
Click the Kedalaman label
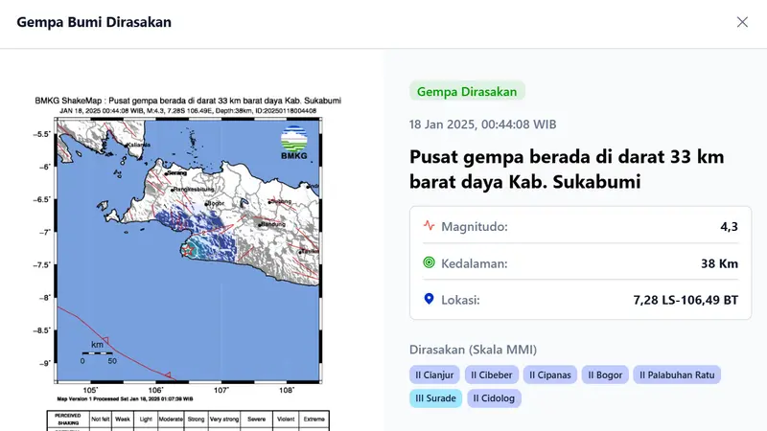point(474,263)
